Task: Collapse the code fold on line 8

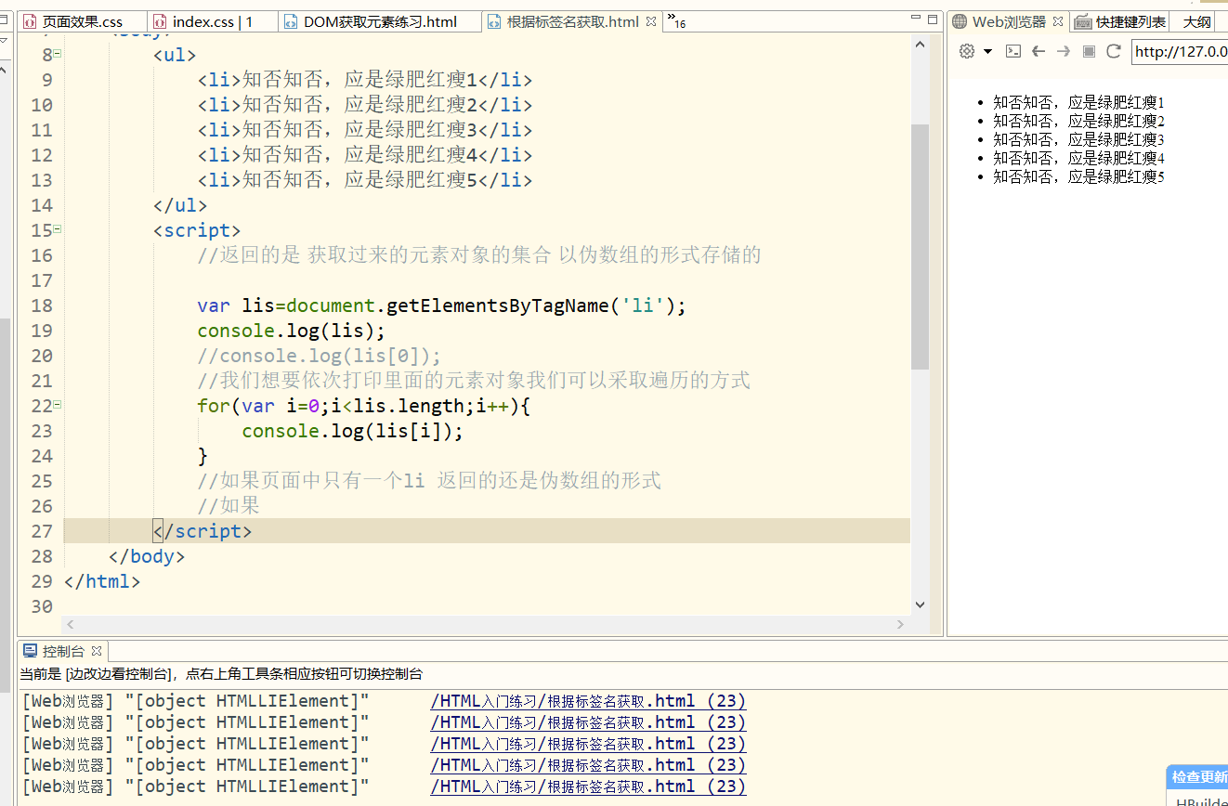Action: tap(58, 54)
